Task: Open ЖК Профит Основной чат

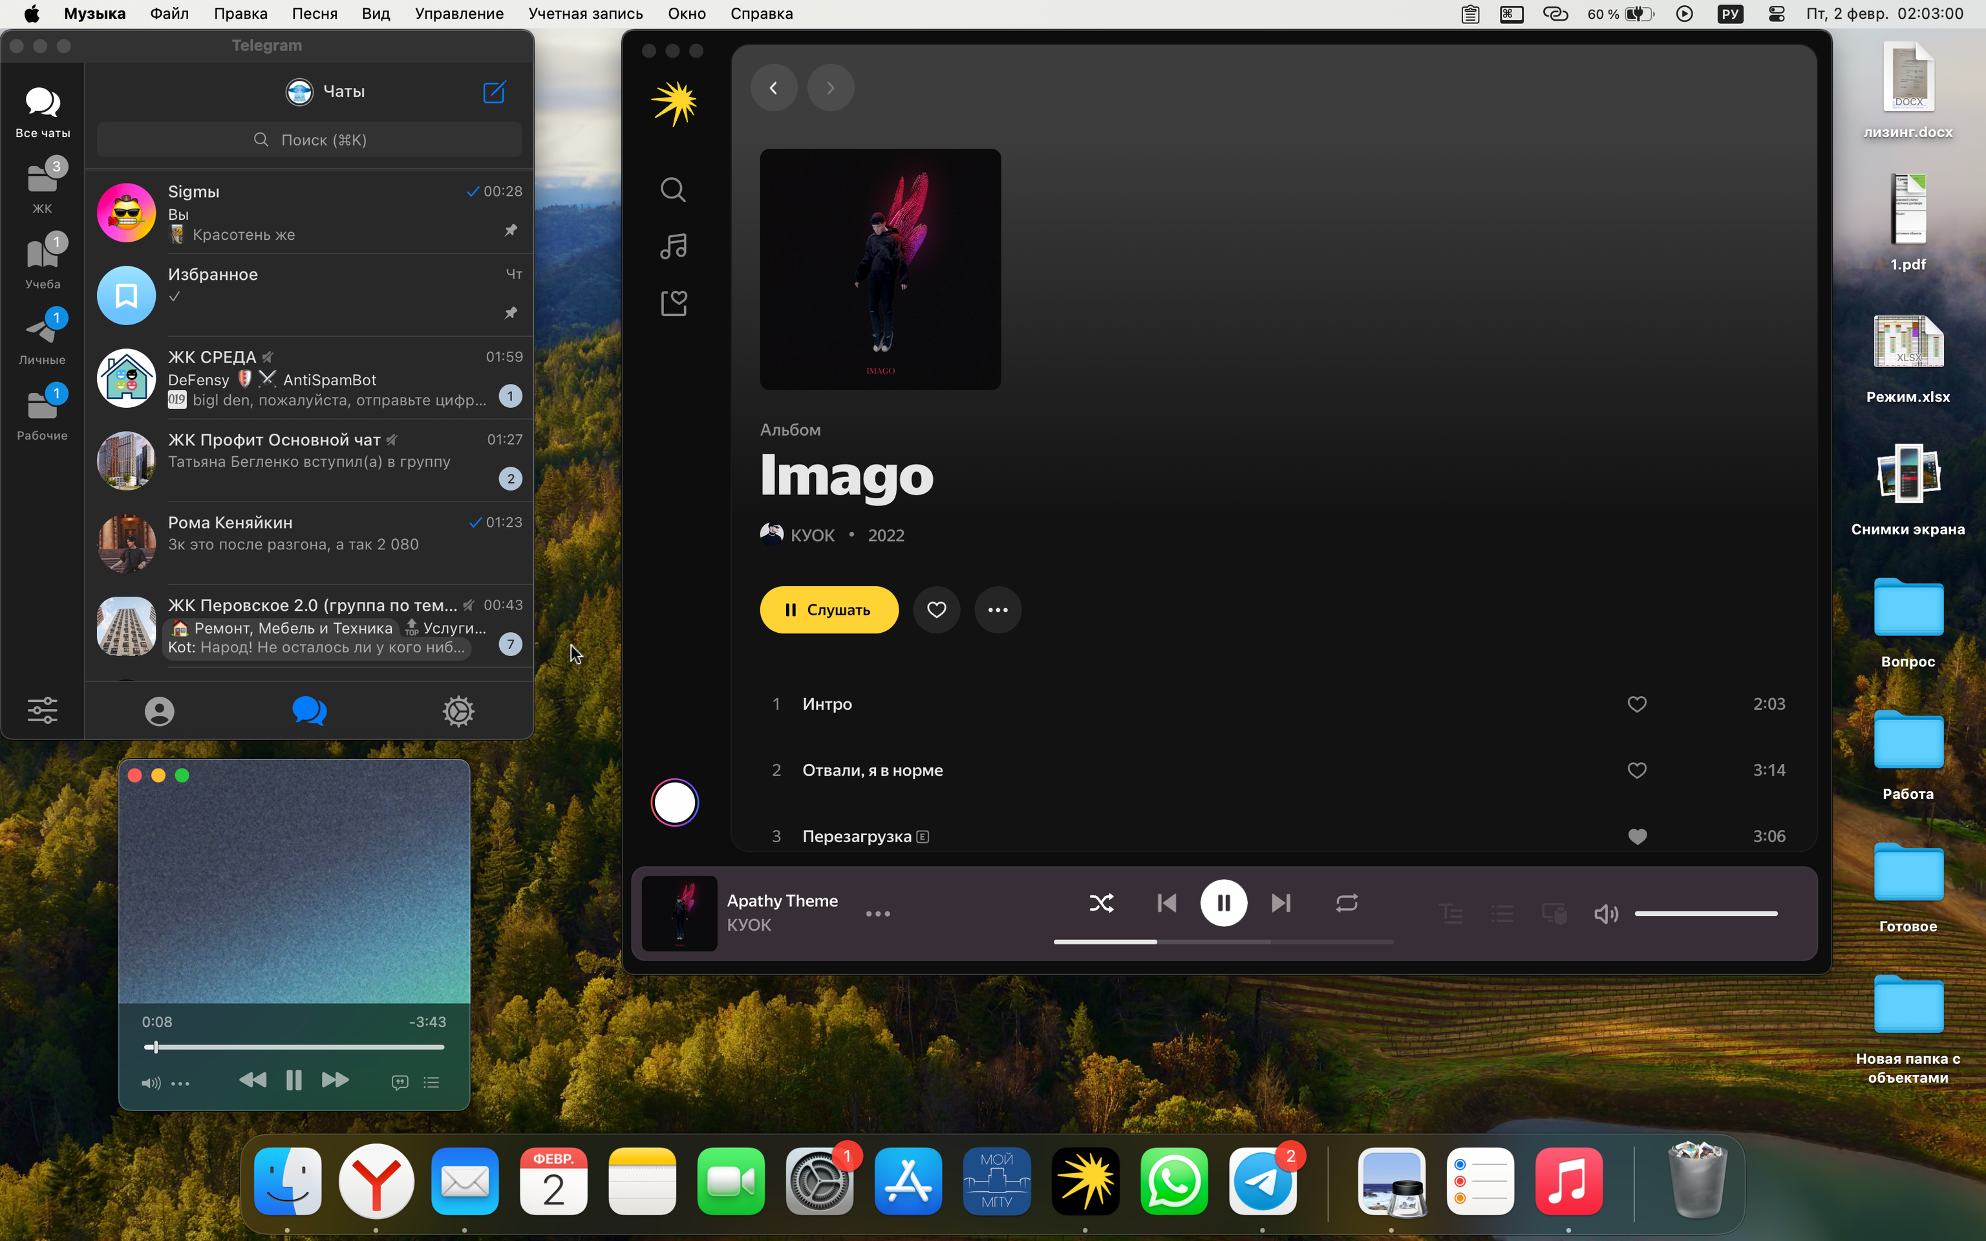Action: point(310,460)
